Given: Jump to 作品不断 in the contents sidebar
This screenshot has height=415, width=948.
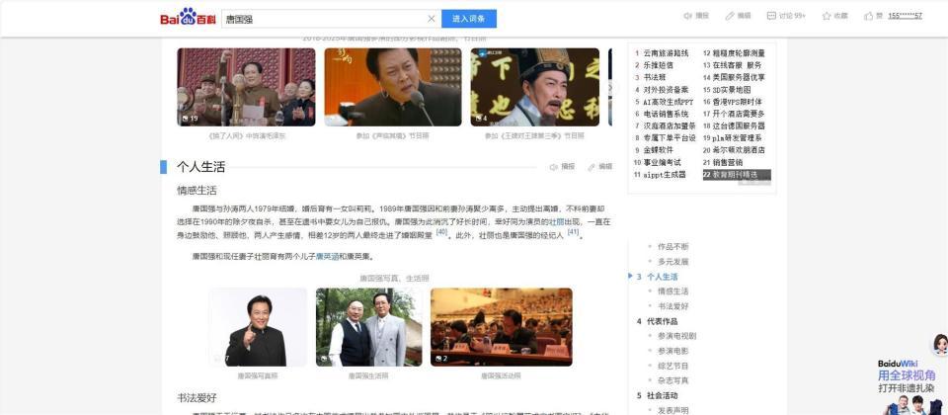Looking at the screenshot, I should point(672,247).
